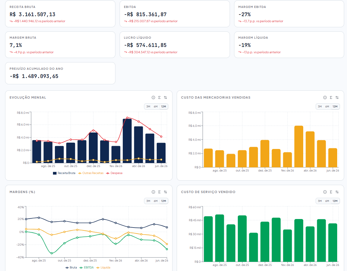Select 6M range on Evolução Mensal
The image size is (347, 271).
coord(155,106)
